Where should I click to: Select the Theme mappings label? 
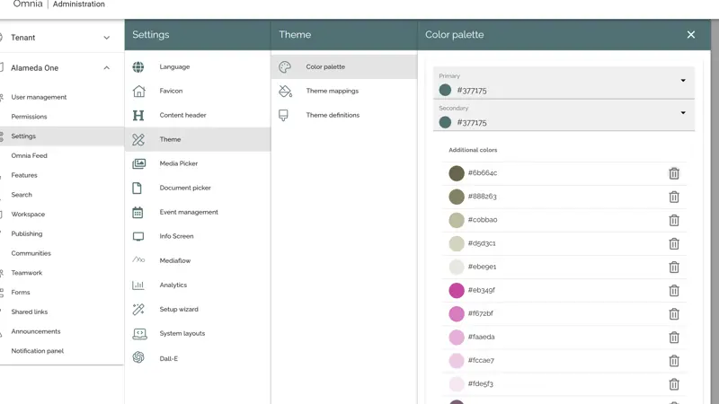(333, 92)
